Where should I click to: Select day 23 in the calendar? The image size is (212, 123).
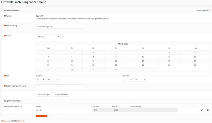[116, 65]
